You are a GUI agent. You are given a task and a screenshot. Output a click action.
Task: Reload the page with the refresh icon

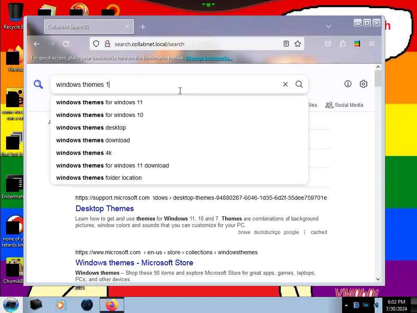coord(66,44)
